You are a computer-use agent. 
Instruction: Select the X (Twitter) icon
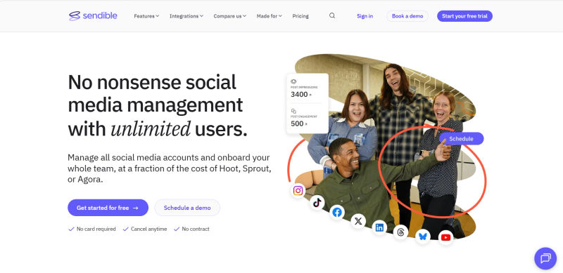point(358,221)
